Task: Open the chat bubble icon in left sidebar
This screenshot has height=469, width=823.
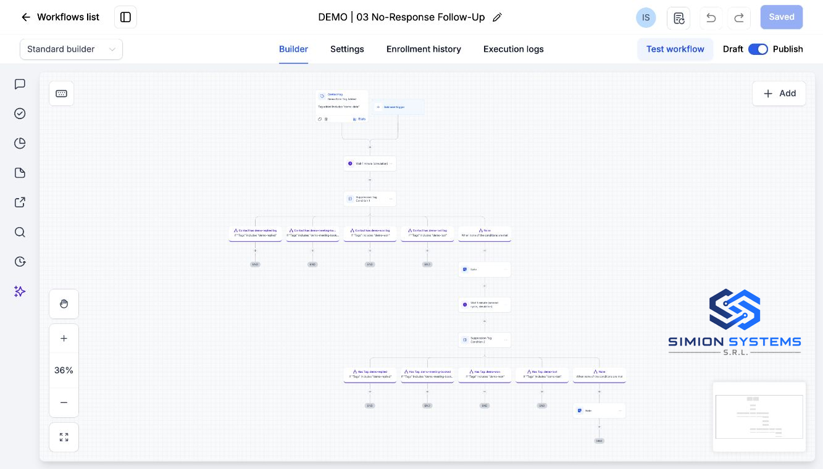Action: [20, 84]
